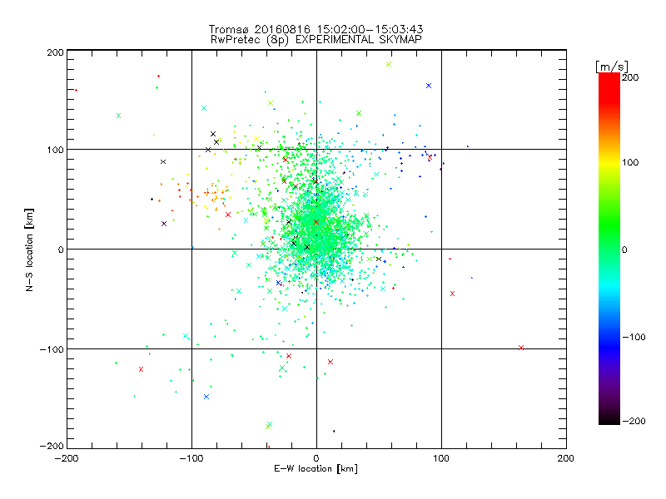Click the '-100' tick label on the E-W axis

pyautogui.click(x=191, y=458)
